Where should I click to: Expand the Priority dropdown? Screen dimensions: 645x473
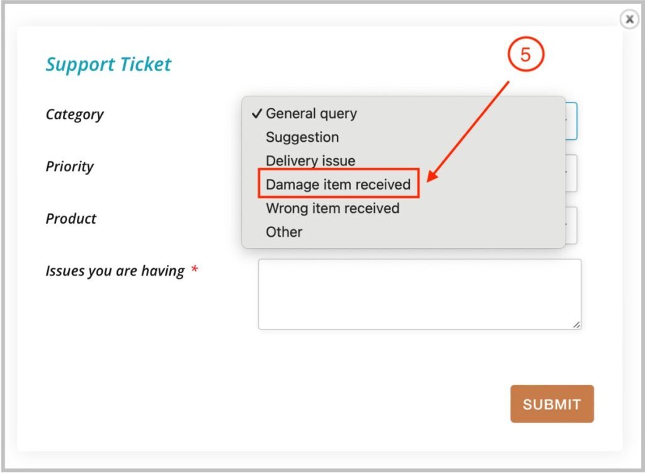571,173
